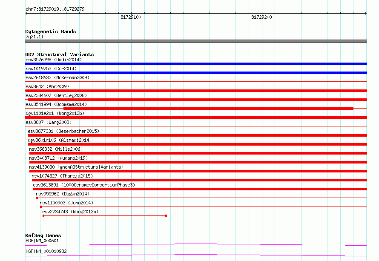This screenshot has height=261, width=379.
Task: Click esv3613891 (1000GenomesConsortiumPhase3) label
Action: [x=84, y=185]
